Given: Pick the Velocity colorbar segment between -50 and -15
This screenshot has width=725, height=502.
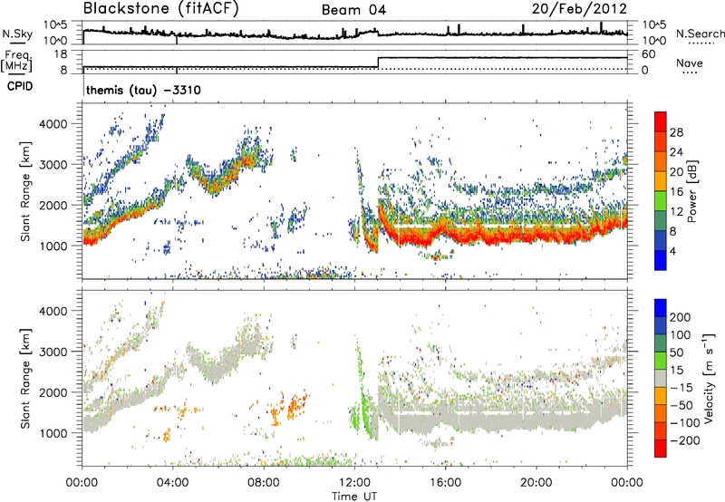Looking at the screenshot, I should click(661, 396).
